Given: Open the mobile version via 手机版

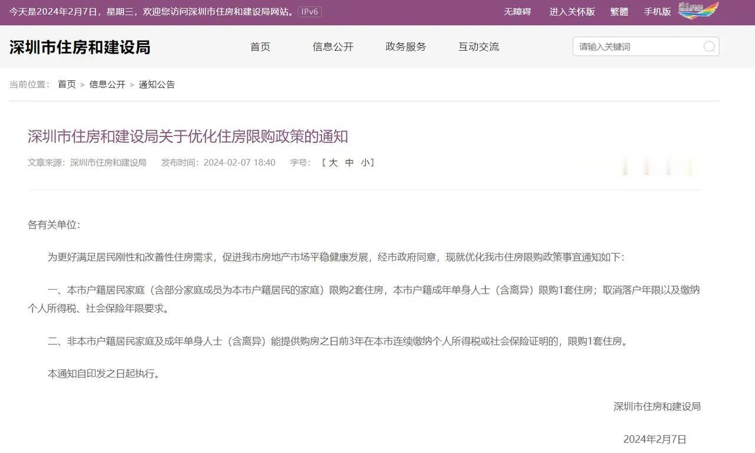Looking at the screenshot, I should click(657, 11).
